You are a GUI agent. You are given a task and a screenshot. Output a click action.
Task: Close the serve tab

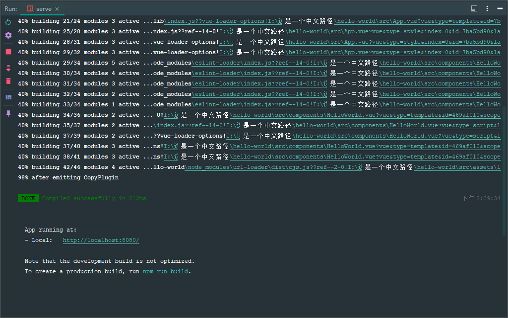pos(57,9)
